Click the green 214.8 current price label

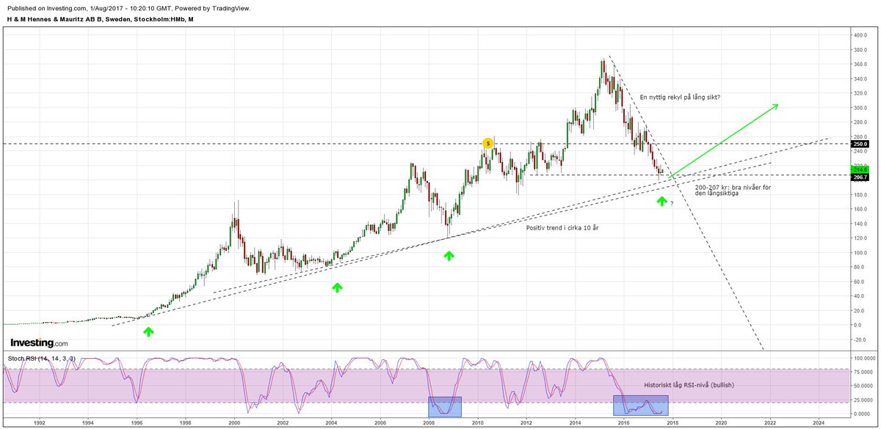860,169
